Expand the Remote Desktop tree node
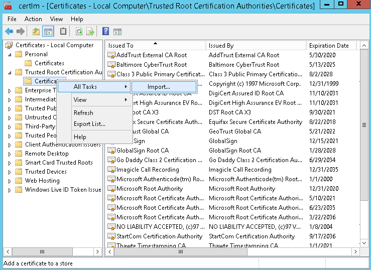This screenshot has width=371, height=270. click(10, 154)
